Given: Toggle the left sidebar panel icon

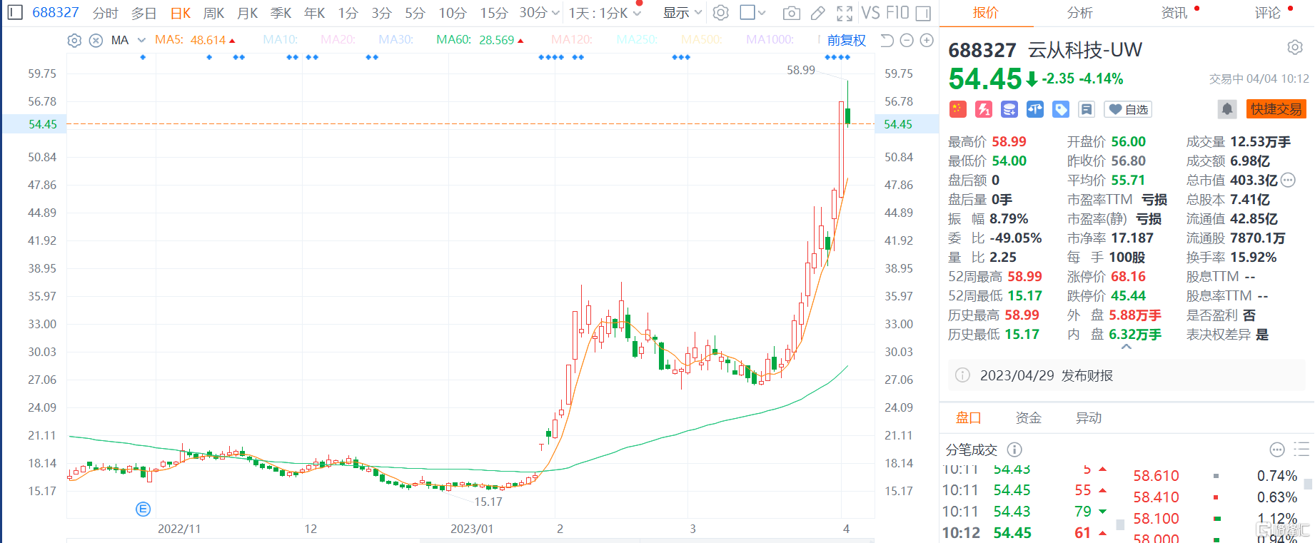Looking at the screenshot, I should pos(15,13).
